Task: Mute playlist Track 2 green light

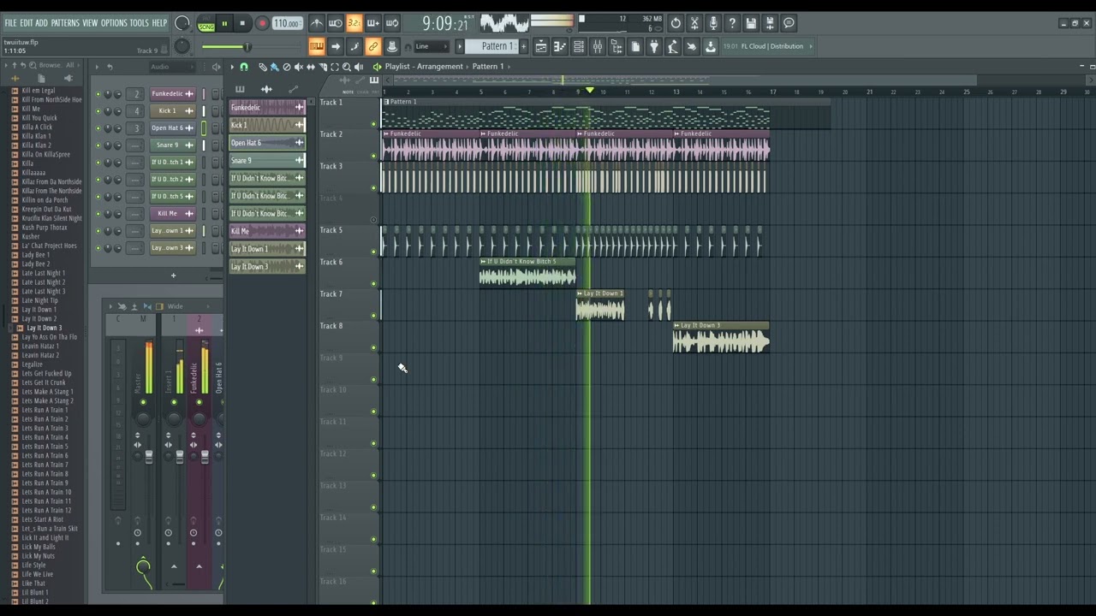Action: (373, 156)
